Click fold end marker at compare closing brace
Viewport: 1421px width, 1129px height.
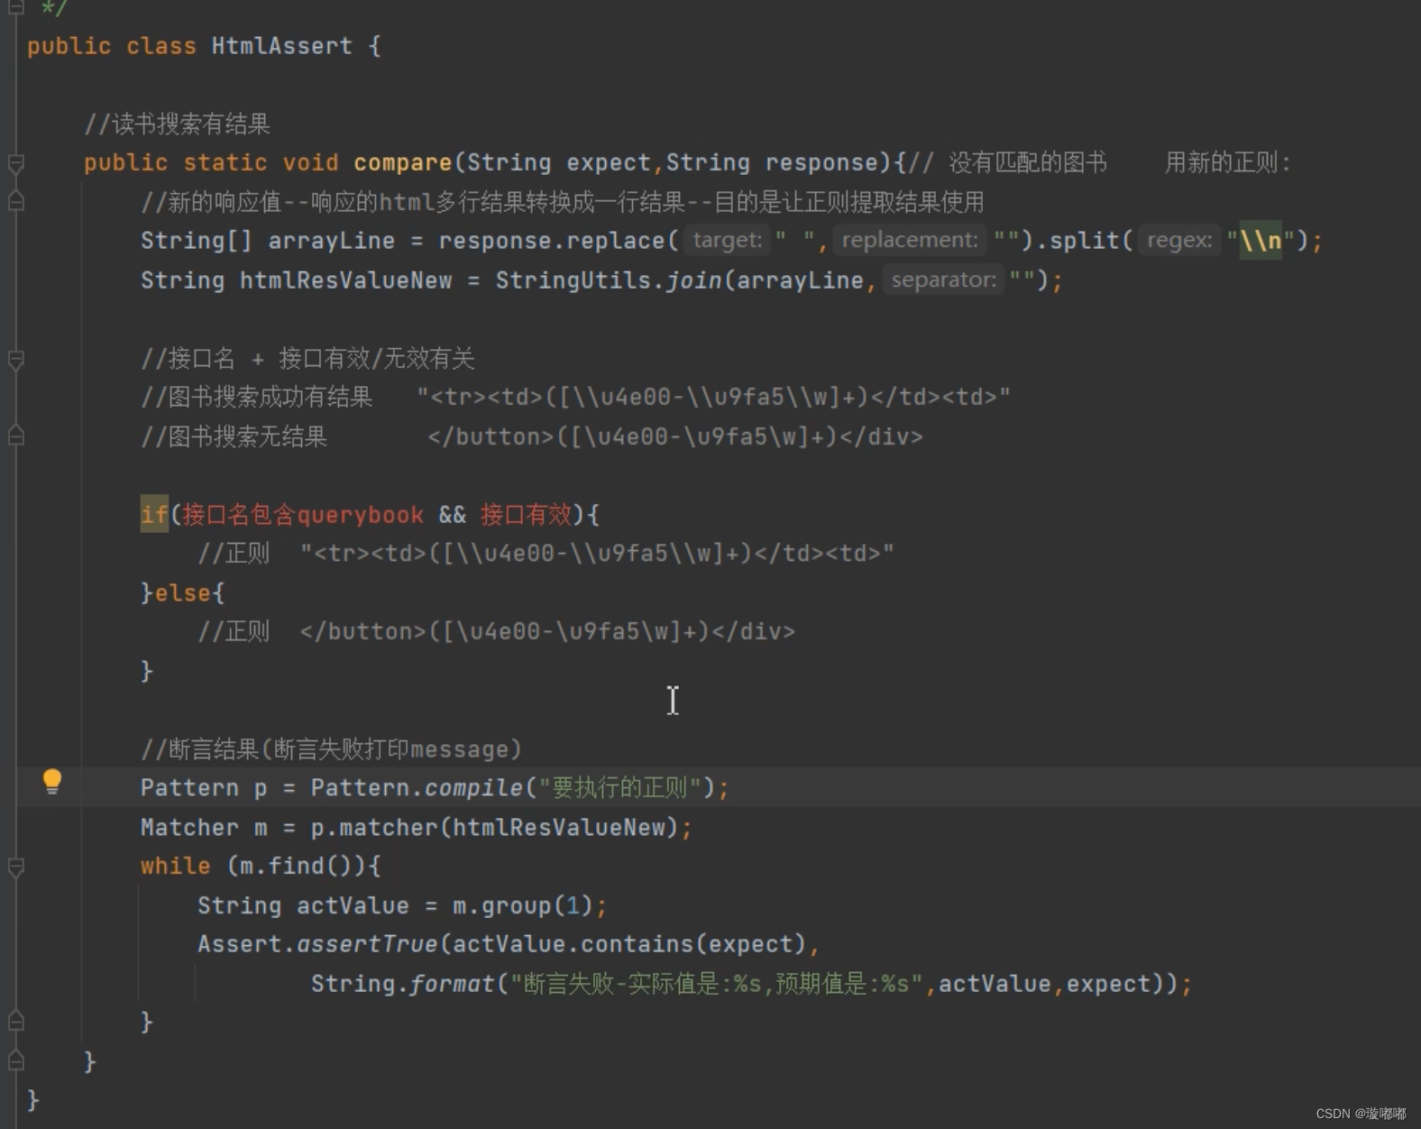15,1061
